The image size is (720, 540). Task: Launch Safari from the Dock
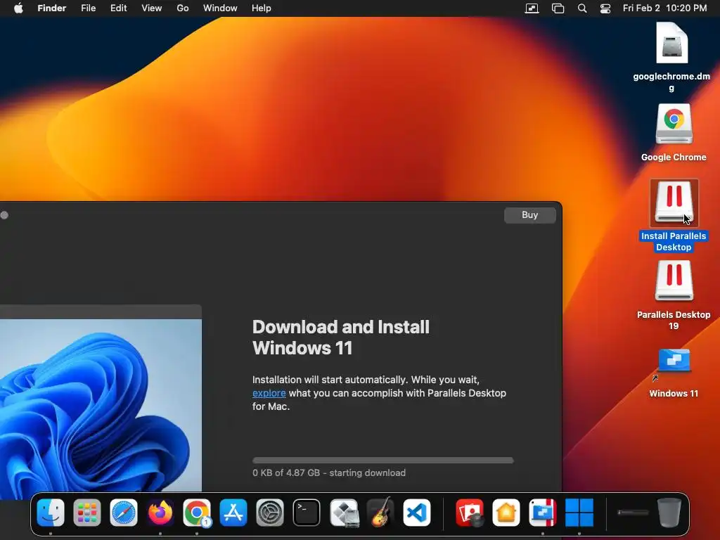(124, 513)
